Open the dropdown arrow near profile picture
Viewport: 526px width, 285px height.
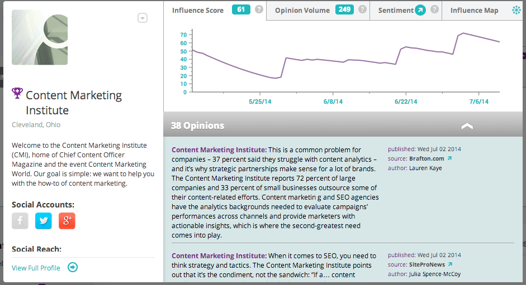coord(143,18)
